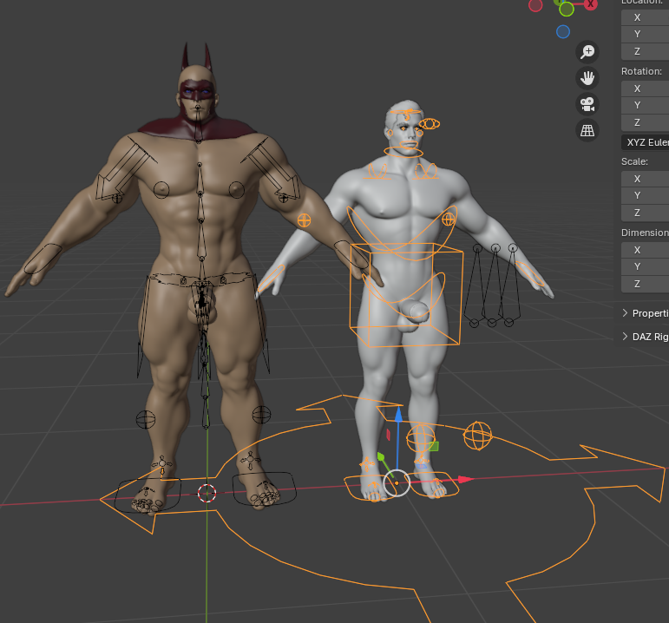Grab the red X move arrow handle

(x=465, y=479)
